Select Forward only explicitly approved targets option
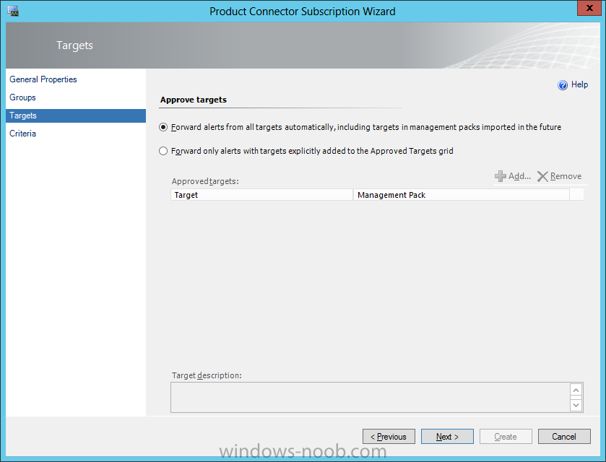Screen dimensions: 606x462 coord(163,151)
